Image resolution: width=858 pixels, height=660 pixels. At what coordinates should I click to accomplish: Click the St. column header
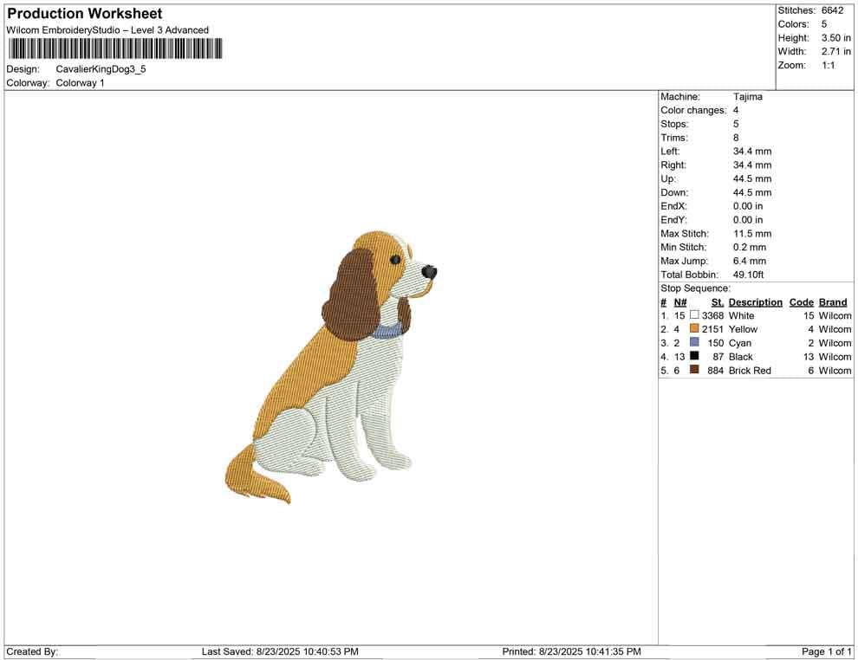pos(717,301)
